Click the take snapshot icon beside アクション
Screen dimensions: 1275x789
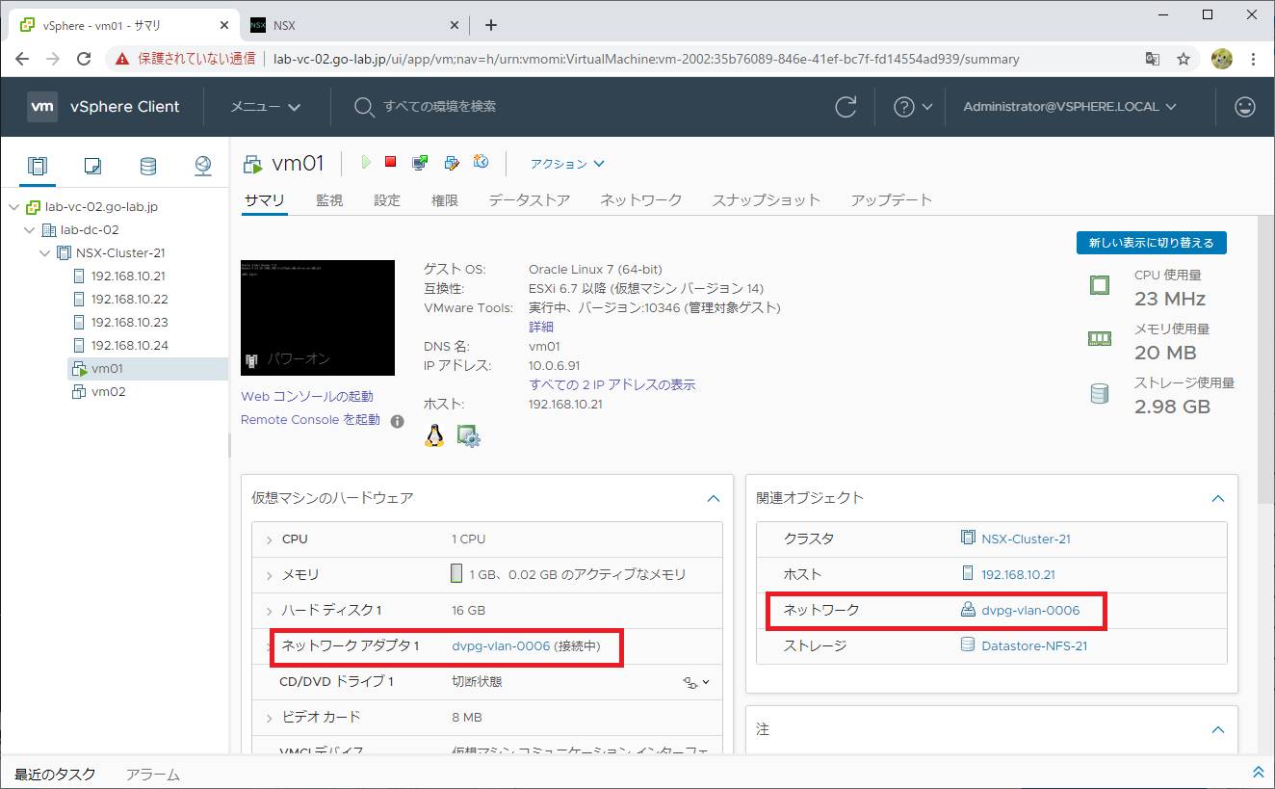(481, 162)
